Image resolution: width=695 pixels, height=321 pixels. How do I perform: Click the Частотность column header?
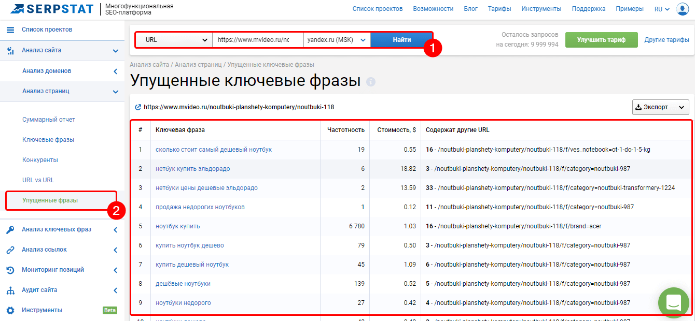pos(346,130)
